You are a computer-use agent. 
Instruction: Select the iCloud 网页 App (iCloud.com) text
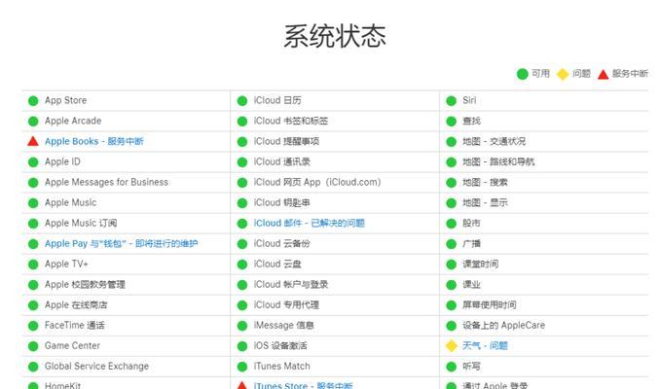click(x=317, y=182)
